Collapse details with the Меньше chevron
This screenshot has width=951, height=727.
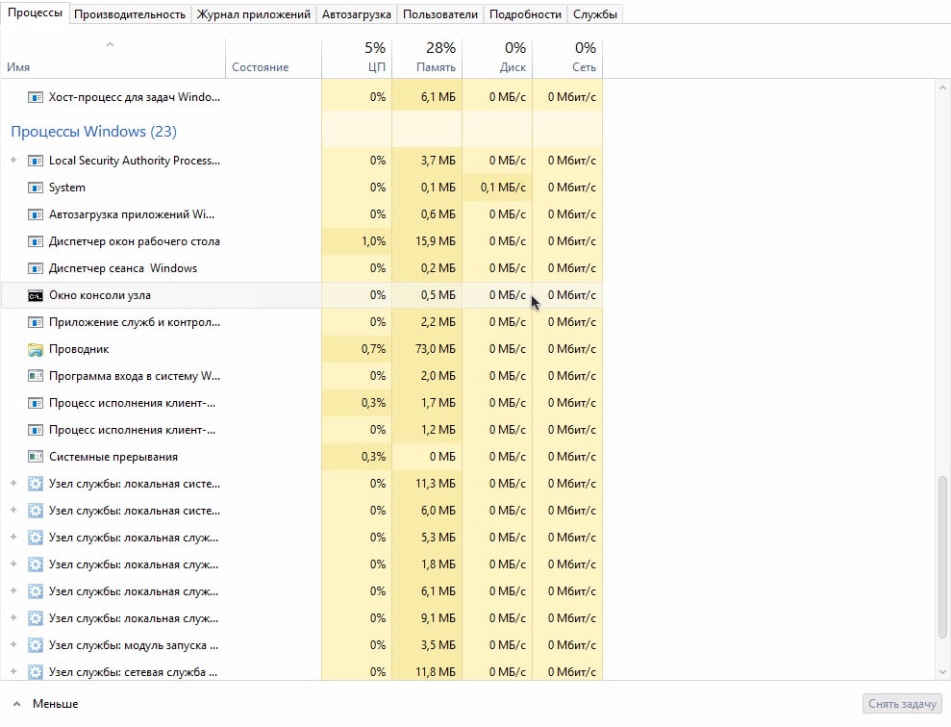17,704
